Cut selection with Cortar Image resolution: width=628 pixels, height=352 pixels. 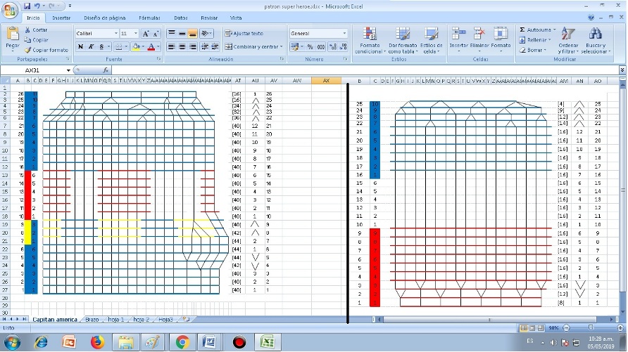36,30
